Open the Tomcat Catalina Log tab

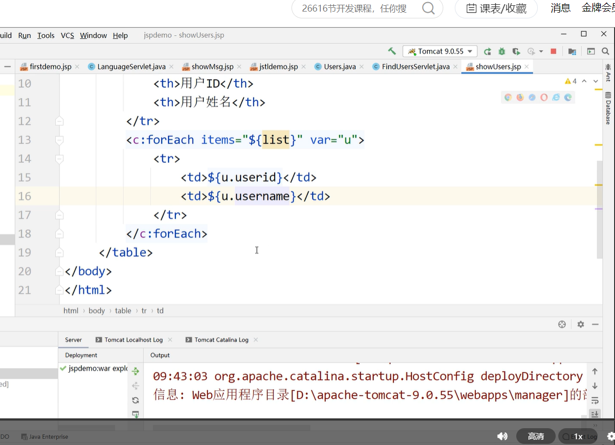tap(221, 340)
